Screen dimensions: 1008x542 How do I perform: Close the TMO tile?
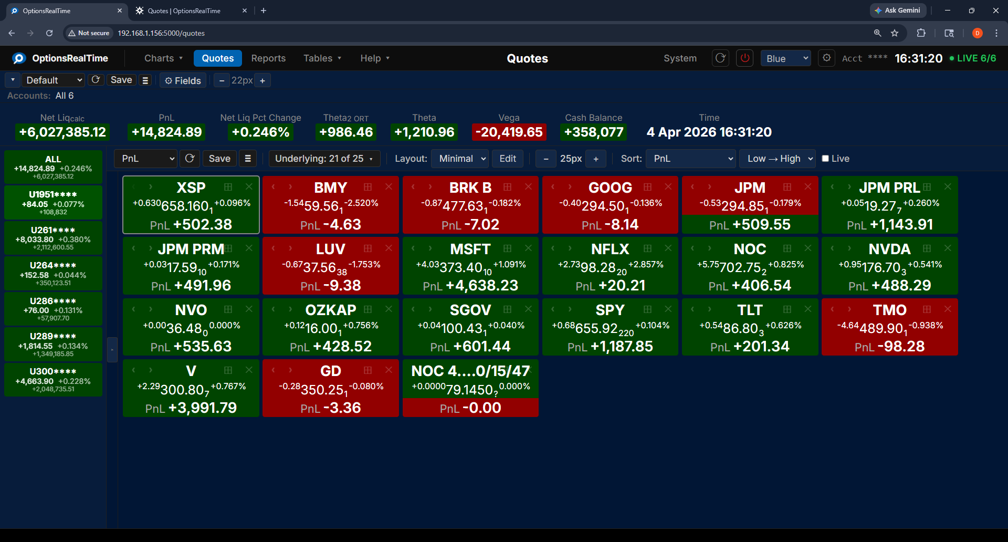pyautogui.click(x=948, y=309)
